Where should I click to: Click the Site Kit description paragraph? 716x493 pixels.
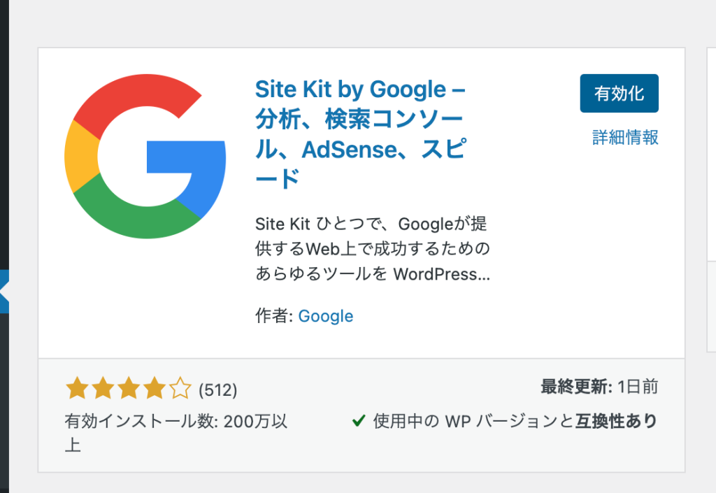pos(373,249)
